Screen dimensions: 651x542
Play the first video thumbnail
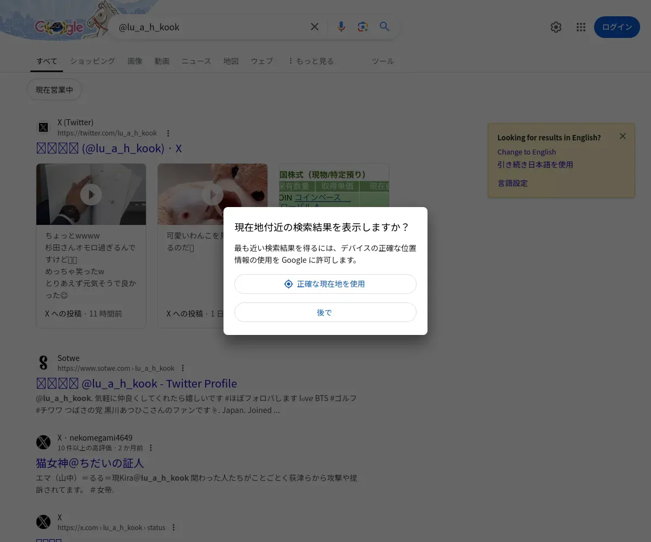[x=91, y=194]
